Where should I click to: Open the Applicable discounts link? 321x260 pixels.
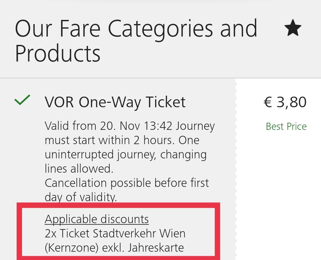click(x=97, y=219)
